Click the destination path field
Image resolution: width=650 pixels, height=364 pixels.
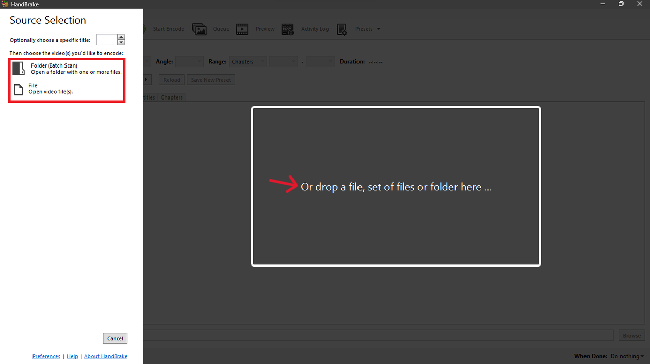[378, 336]
